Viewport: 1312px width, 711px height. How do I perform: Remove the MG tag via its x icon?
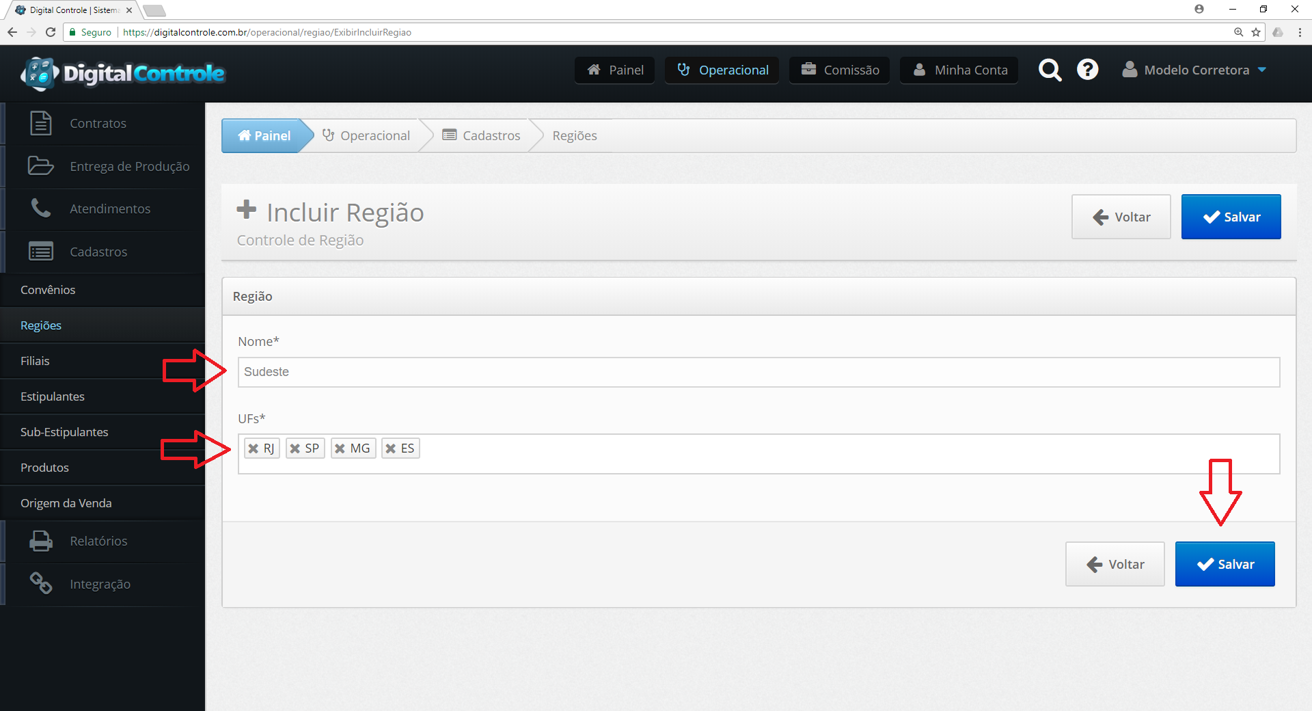pyautogui.click(x=340, y=448)
